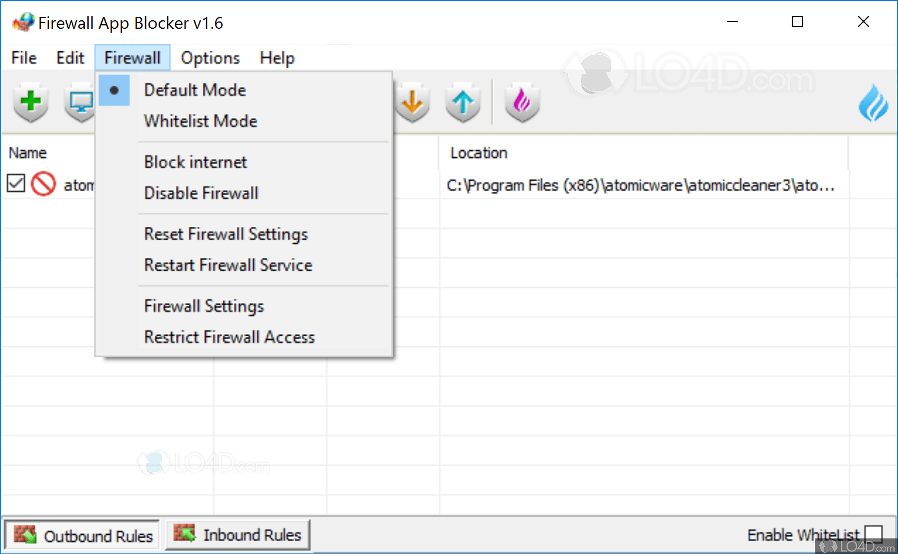Image resolution: width=898 pixels, height=554 pixels.
Task: Switch to the Inbound Rules tab
Action: [238, 535]
